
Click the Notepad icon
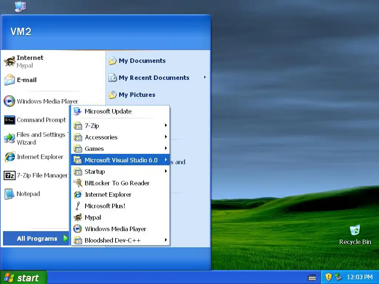[x=9, y=194]
